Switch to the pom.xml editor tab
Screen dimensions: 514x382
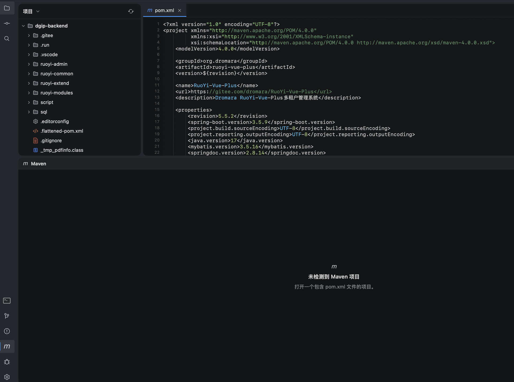point(164,10)
